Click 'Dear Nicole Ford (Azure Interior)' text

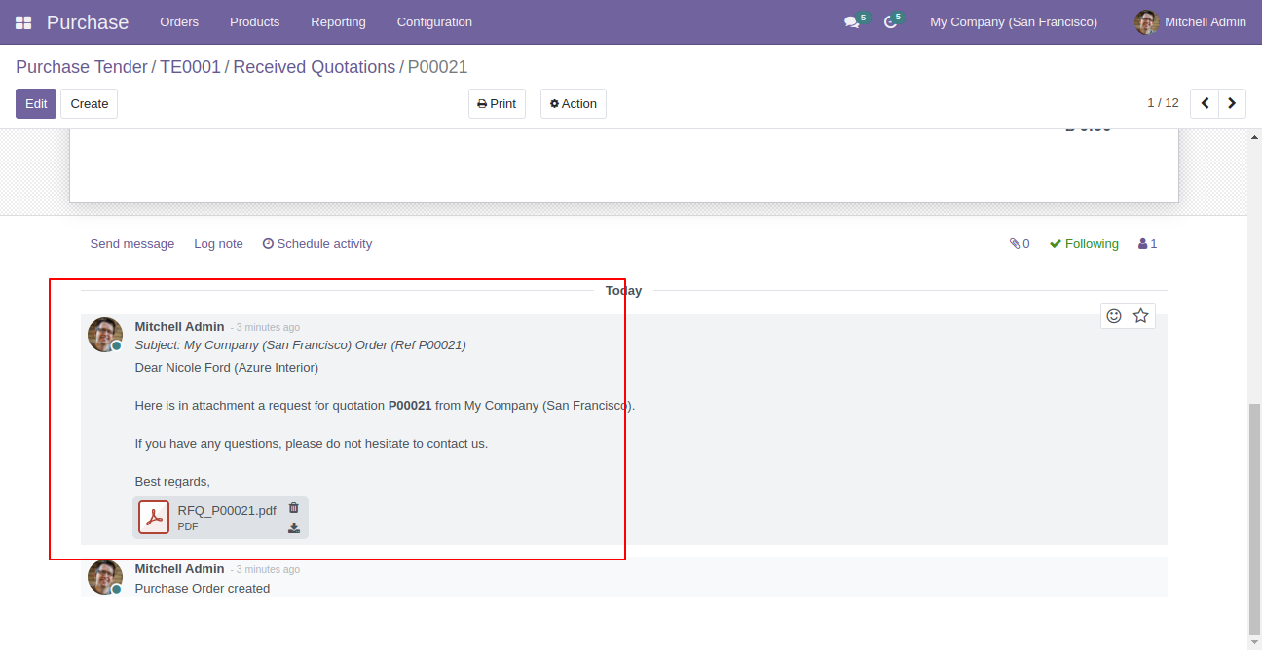(x=227, y=368)
